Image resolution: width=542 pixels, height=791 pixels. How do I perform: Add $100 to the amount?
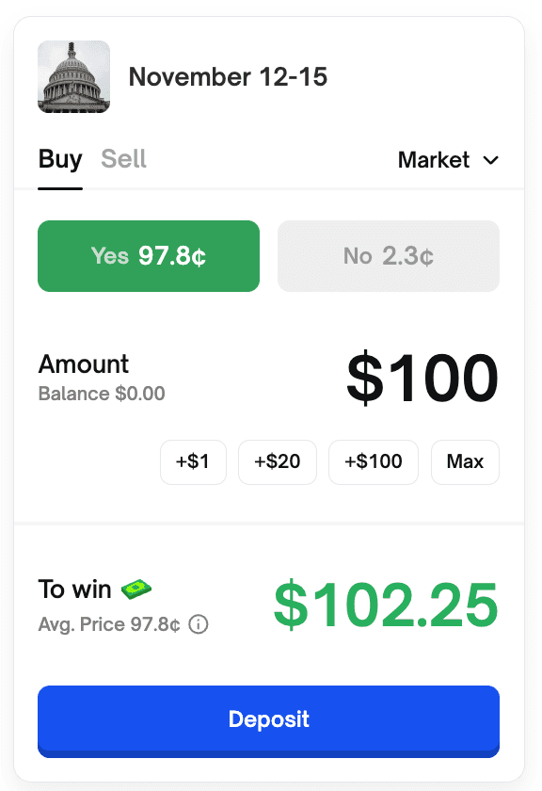pos(373,461)
